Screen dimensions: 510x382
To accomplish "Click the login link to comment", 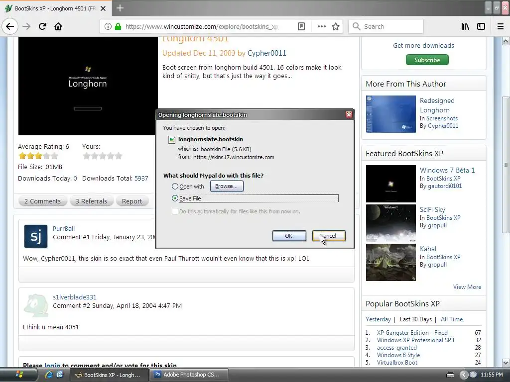I will (52, 366).
